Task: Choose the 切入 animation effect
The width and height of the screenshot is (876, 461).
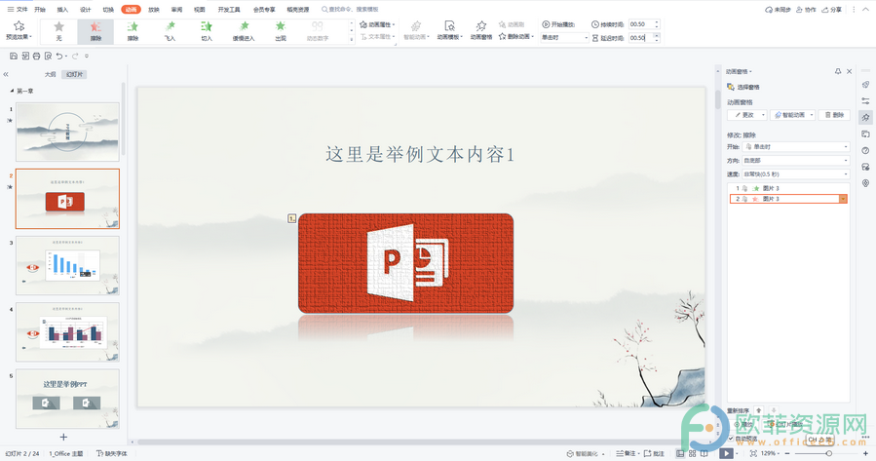Action: (x=207, y=31)
